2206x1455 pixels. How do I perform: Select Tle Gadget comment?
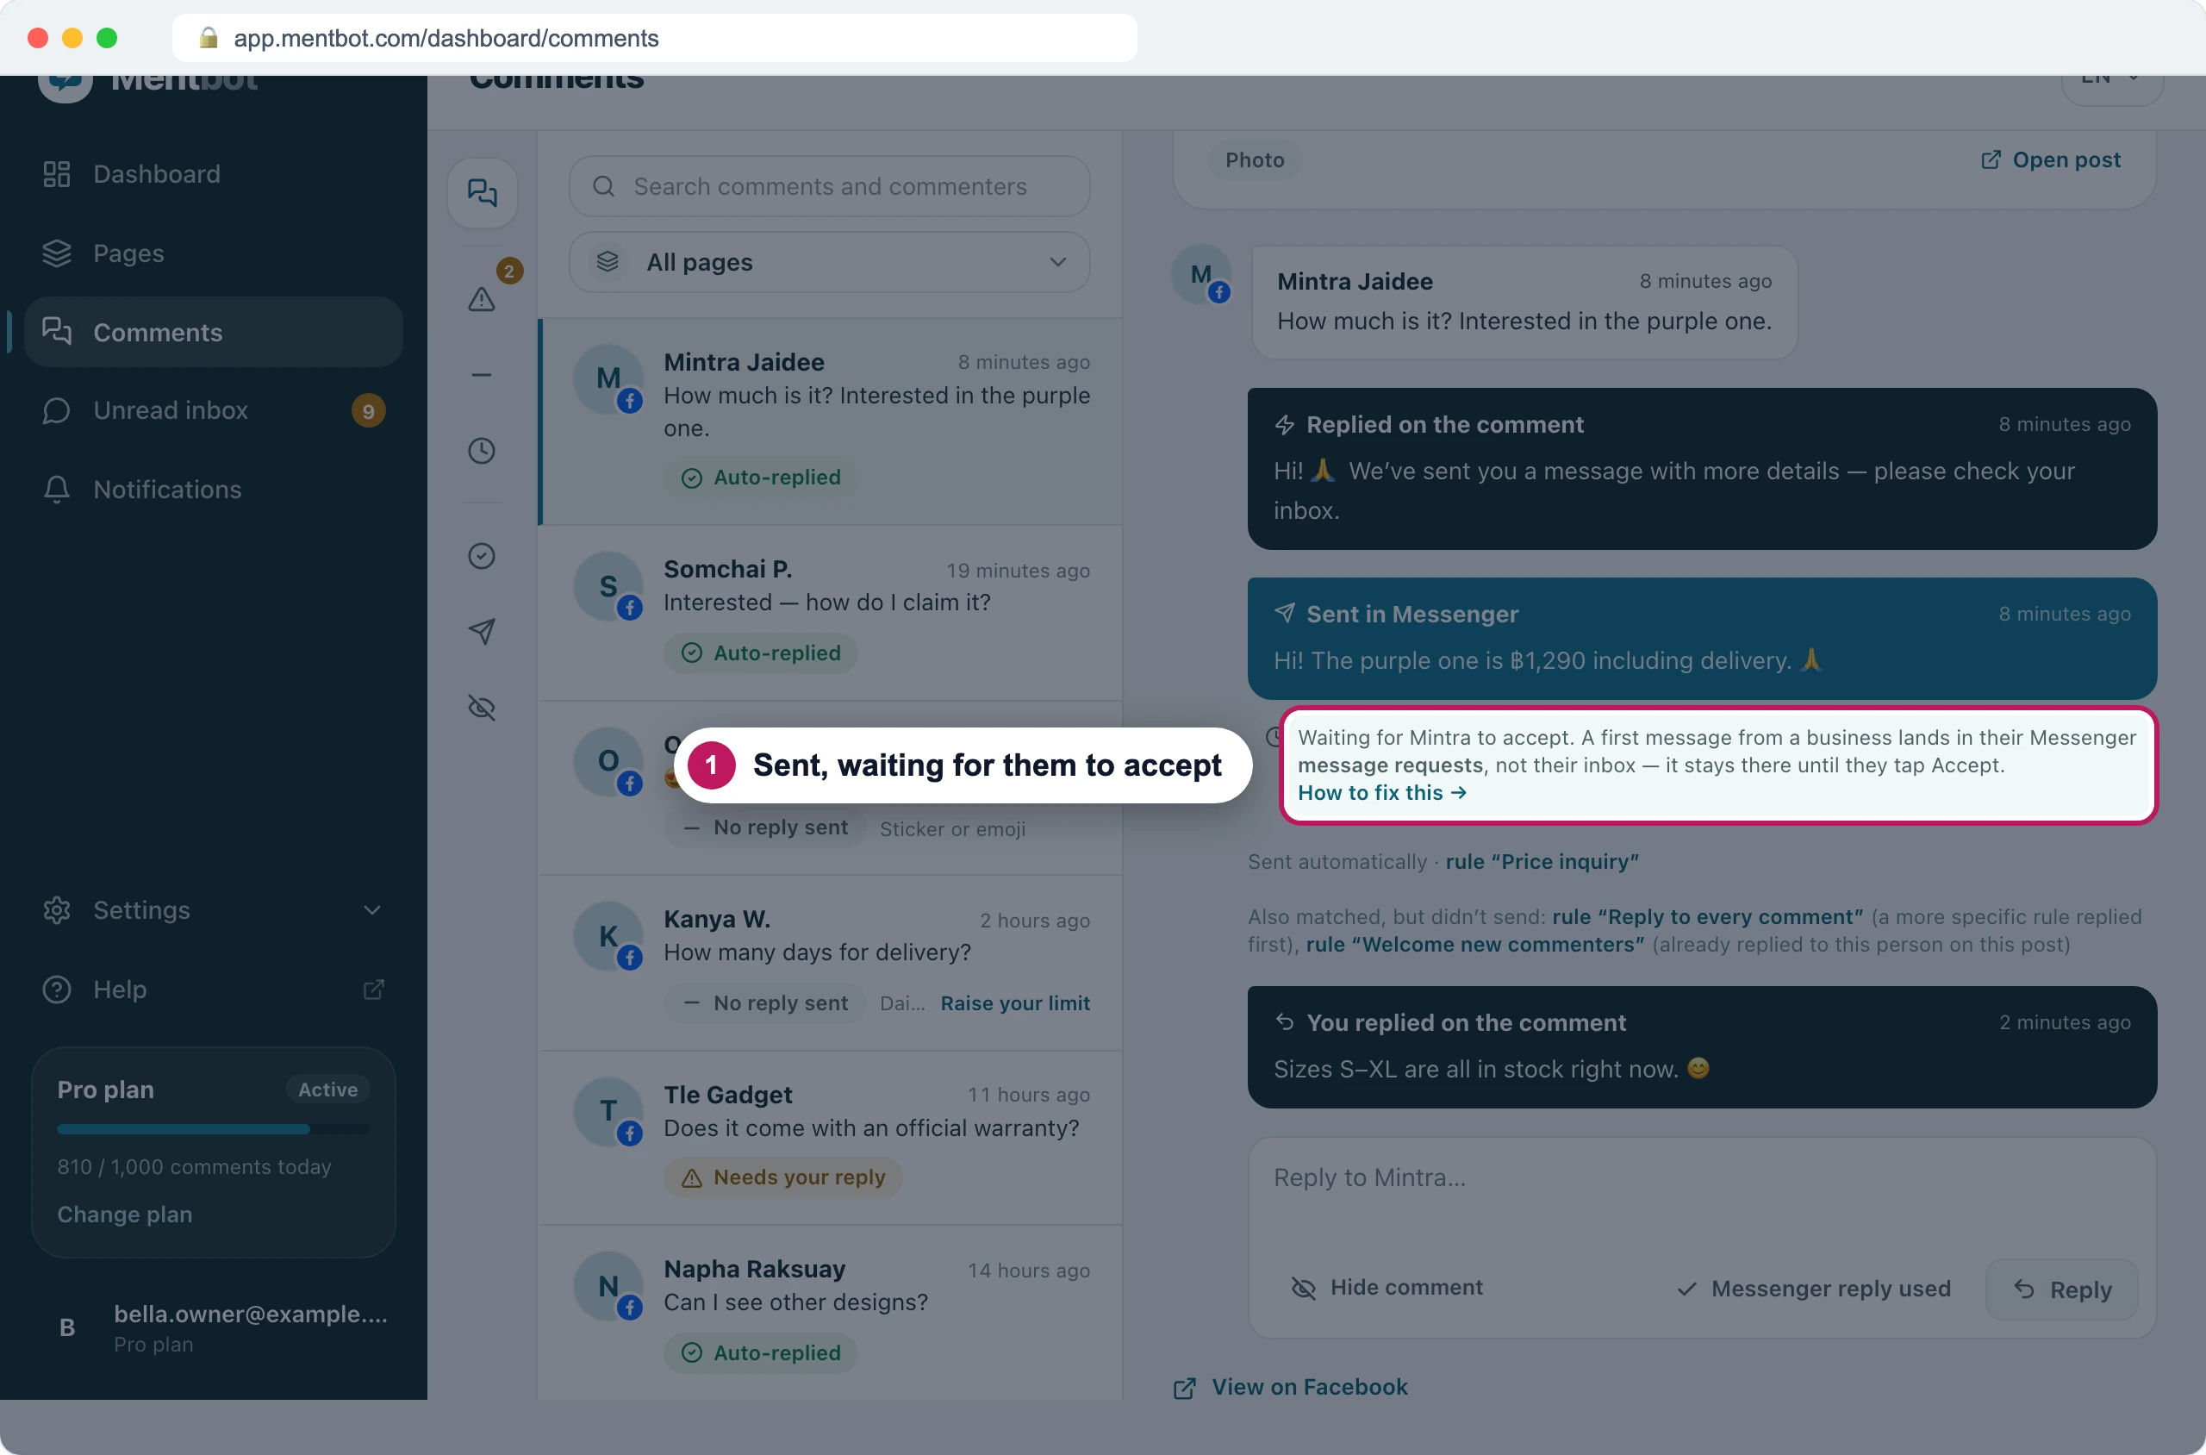tap(830, 1138)
